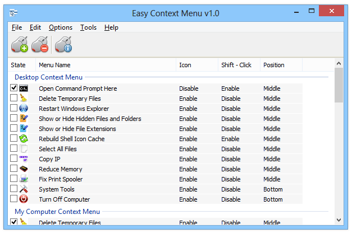Click the State column header
This screenshot has height=238, width=352.
[22, 65]
